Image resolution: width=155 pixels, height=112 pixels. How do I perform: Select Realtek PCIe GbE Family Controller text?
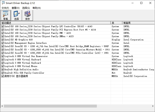(24, 73)
